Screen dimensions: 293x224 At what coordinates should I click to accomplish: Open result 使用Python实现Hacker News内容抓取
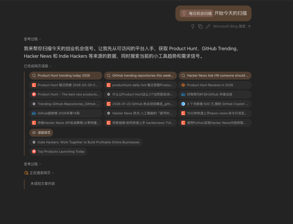215,123
